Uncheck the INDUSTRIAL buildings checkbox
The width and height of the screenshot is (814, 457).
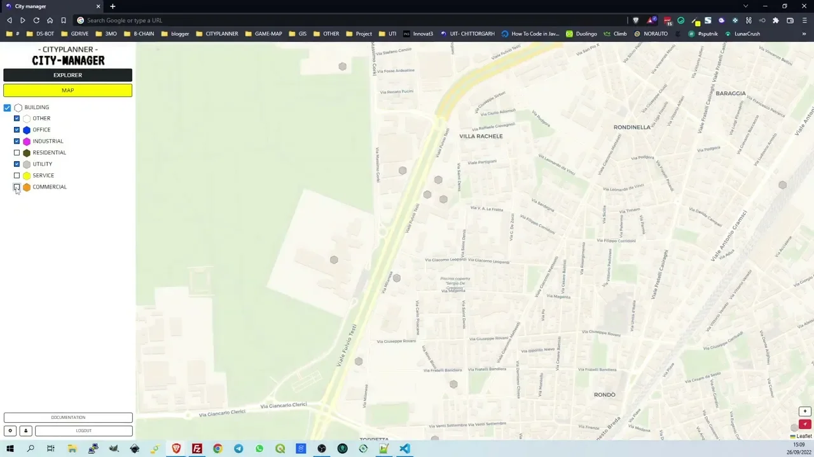[17, 142]
